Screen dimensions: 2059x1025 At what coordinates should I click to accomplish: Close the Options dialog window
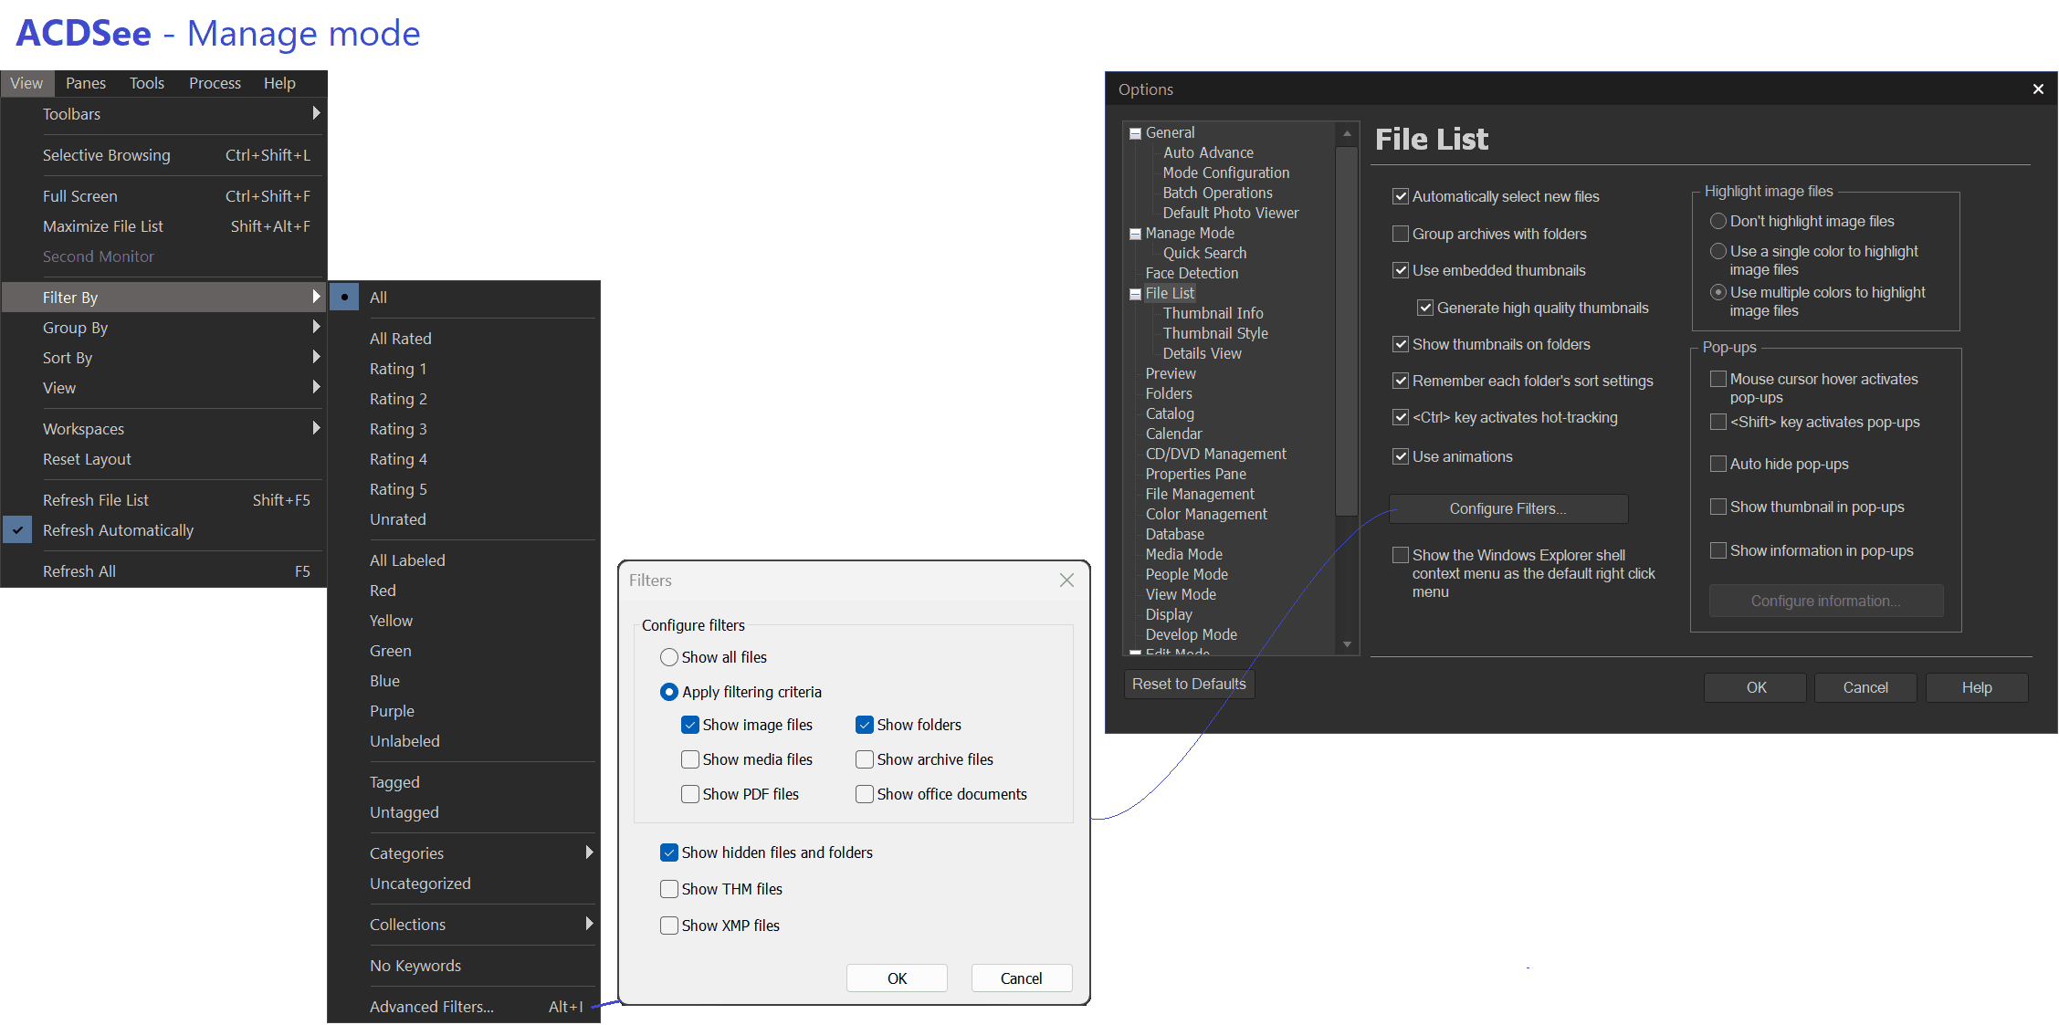click(2038, 89)
